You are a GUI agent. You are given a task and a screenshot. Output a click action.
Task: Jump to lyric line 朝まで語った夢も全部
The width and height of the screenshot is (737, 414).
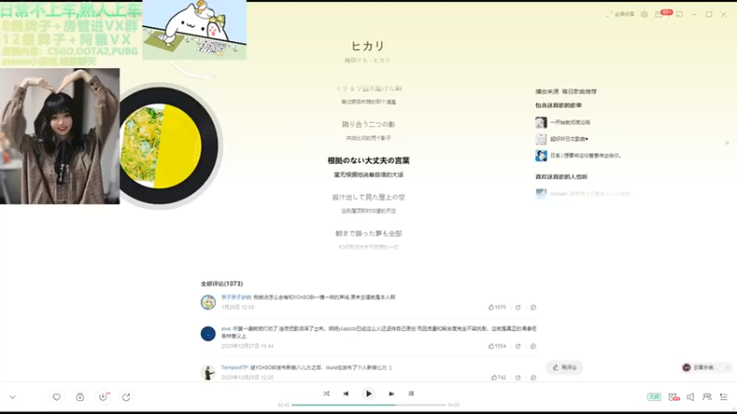click(x=368, y=234)
